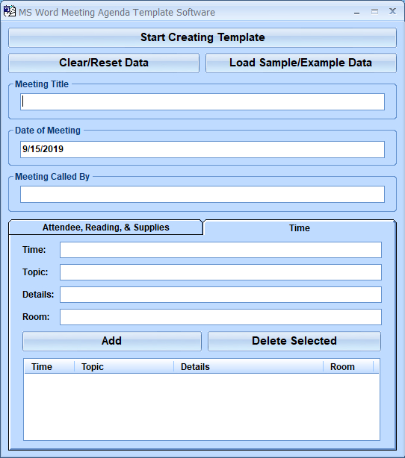Click the maximize window button
The image size is (405, 458).
click(x=374, y=12)
